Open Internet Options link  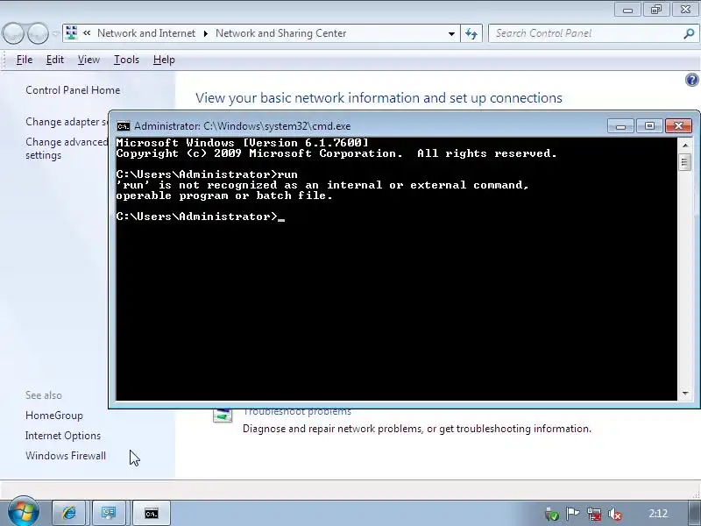63,436
